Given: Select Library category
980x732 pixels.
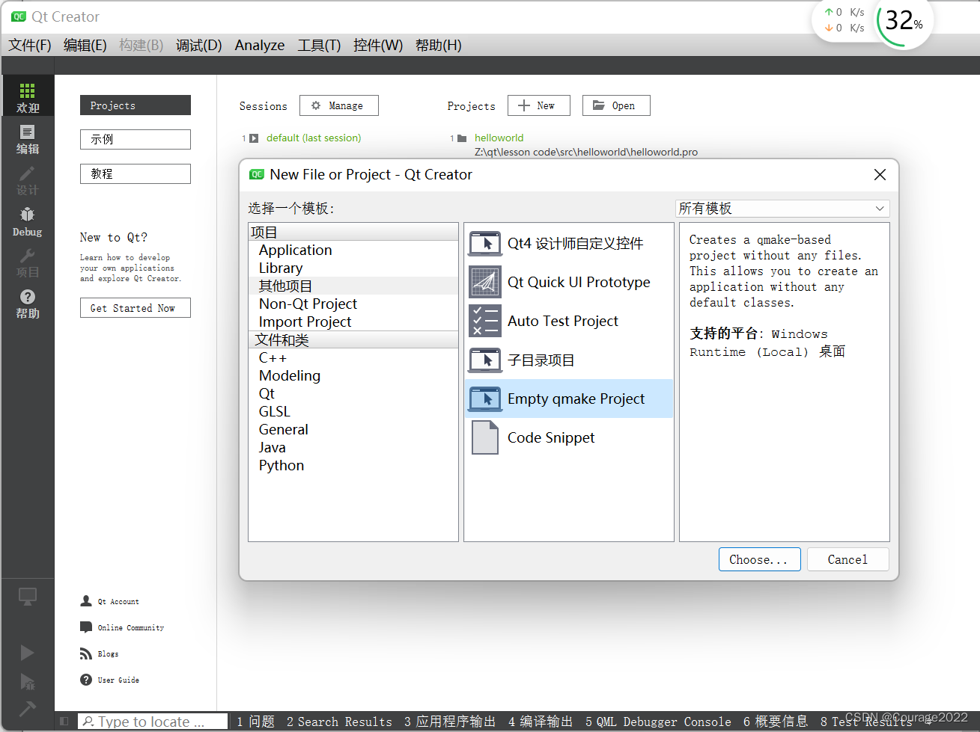Looking at the screenshot, I should pyautogui.click(x=353, y=268).
